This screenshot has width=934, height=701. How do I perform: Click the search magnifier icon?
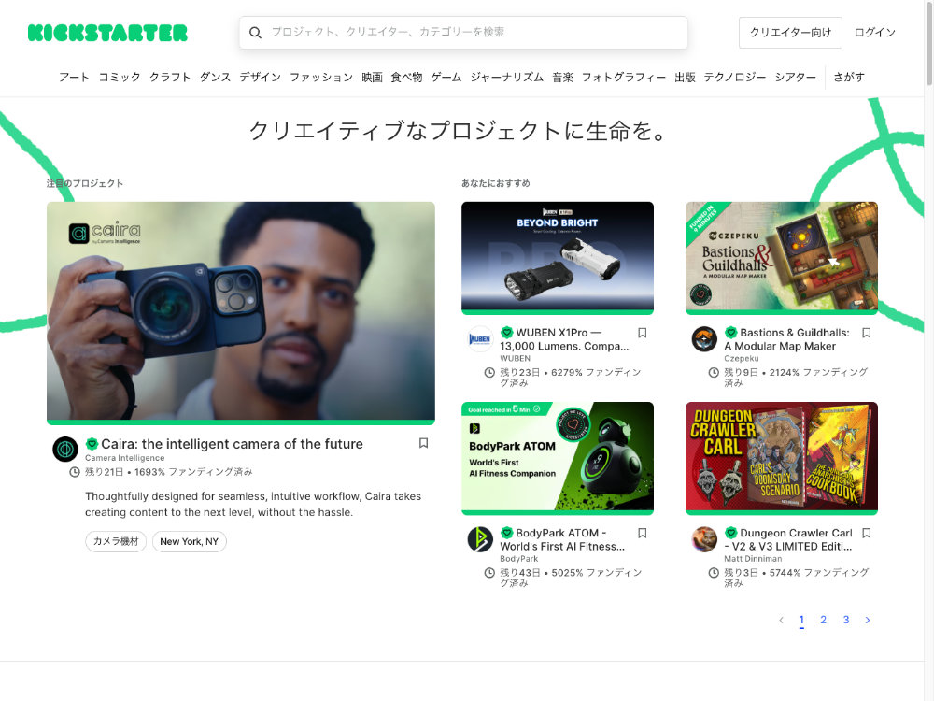pos(255,33)
